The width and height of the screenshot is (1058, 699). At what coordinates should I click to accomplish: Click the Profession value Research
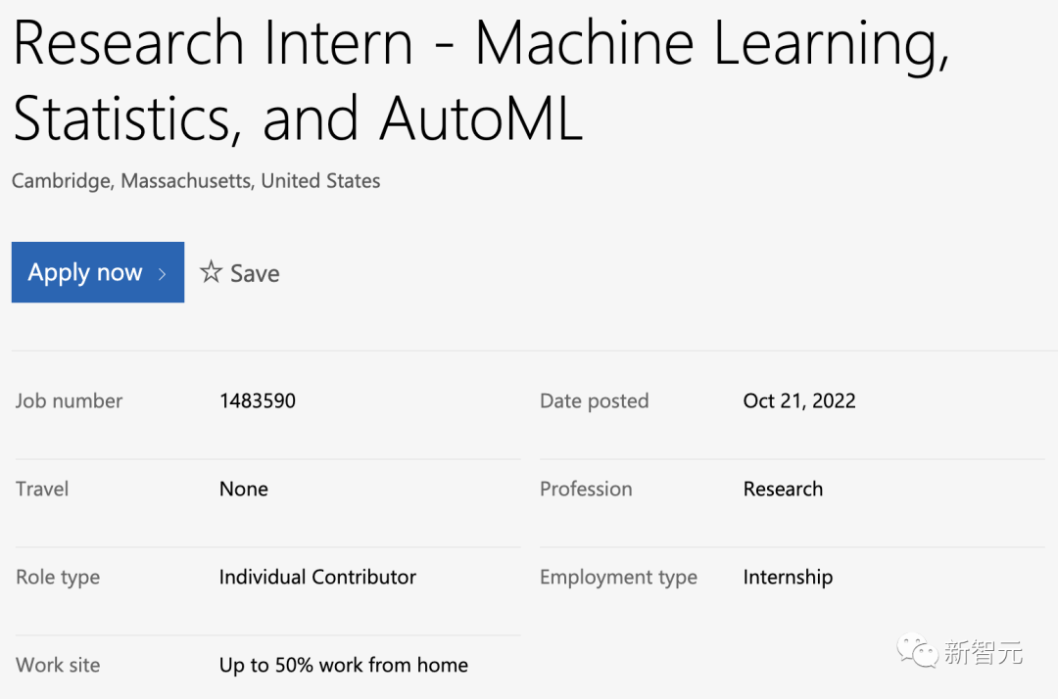click(x=783, y=489)
